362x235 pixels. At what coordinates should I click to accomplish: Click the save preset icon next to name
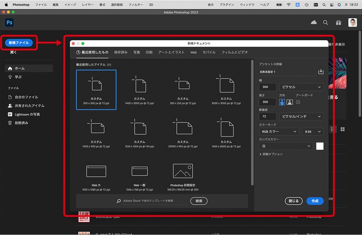320,72
